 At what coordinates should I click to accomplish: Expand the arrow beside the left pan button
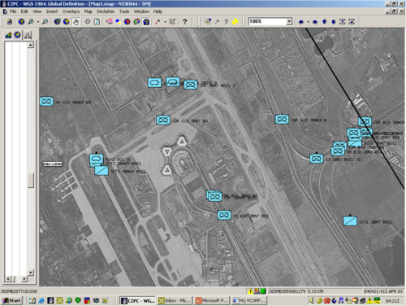(308, 22)
